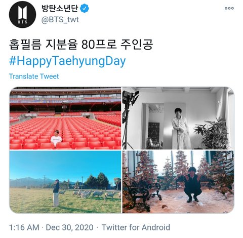This screenshot has height=238, width=243.
Task: Open the Twitter for Android source link
Action: click(x=136, y=227)
